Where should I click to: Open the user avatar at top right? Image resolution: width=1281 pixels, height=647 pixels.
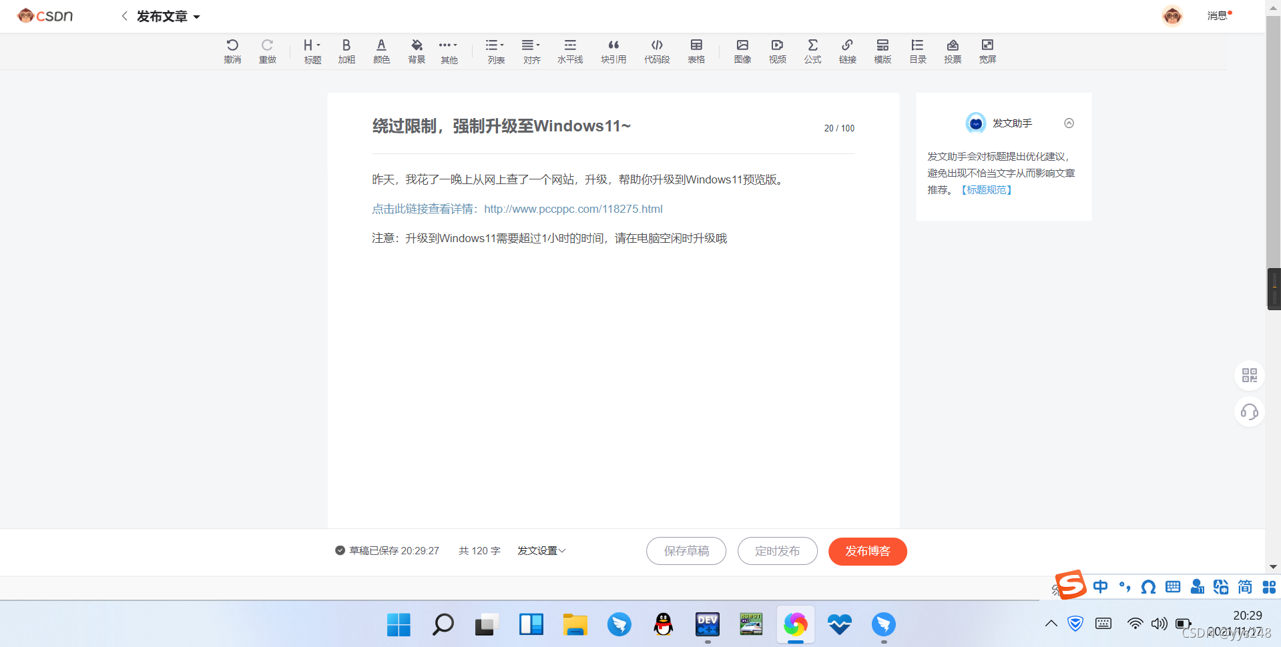(x=1172, y=15)
